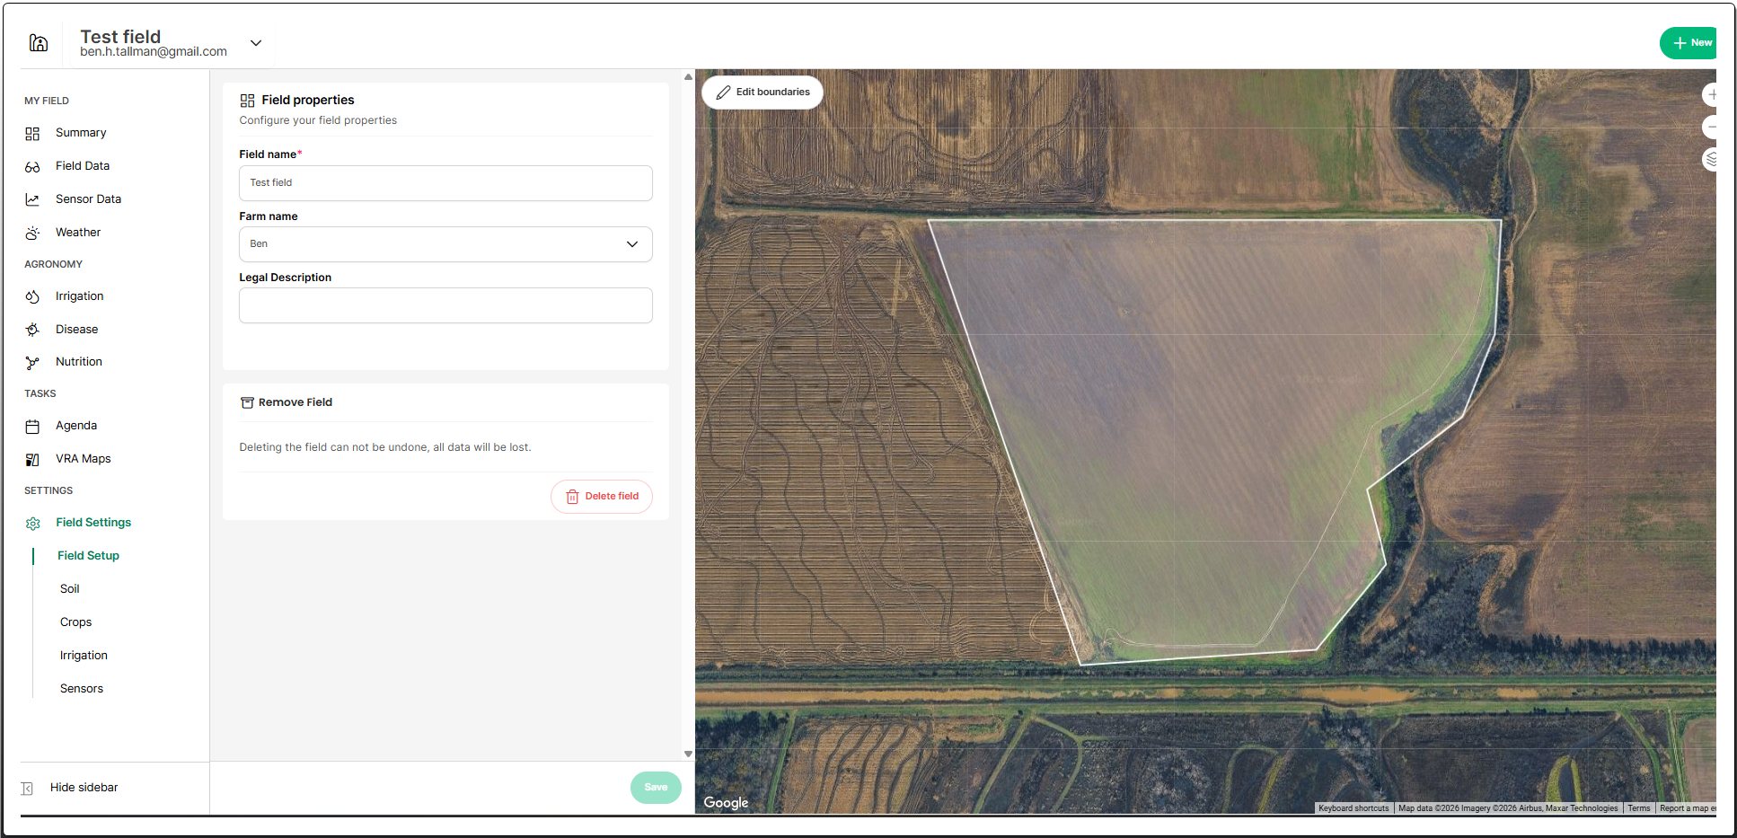
Task: Click the Nutrition molecule icon
Action: pos(32,363)
